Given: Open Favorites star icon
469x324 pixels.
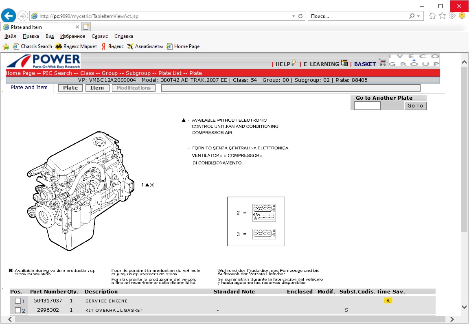Looking at the screenshot, I should coord(443,16).
